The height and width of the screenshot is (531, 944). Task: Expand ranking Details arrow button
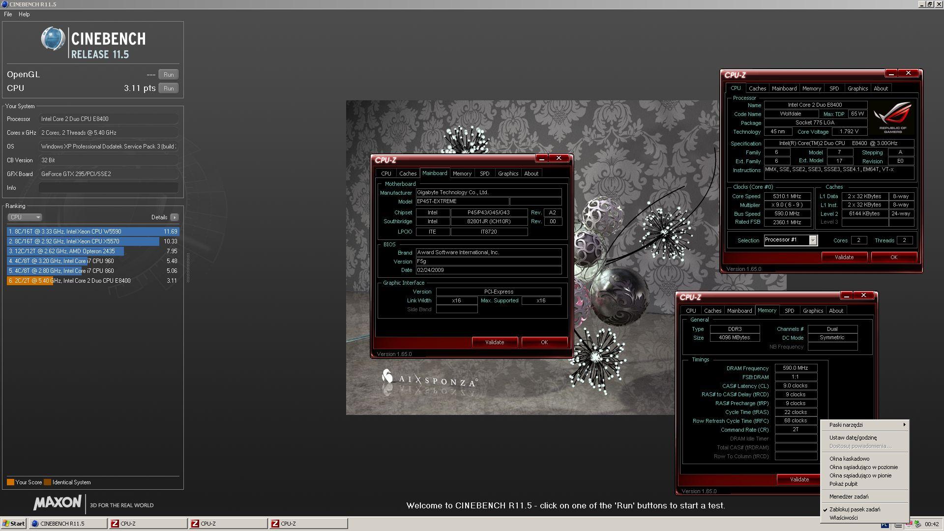[175, 217]
